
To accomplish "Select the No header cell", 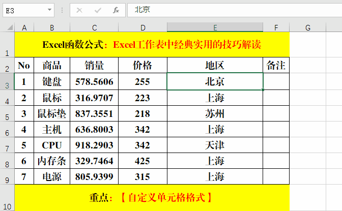I will [x=24, y=65].
